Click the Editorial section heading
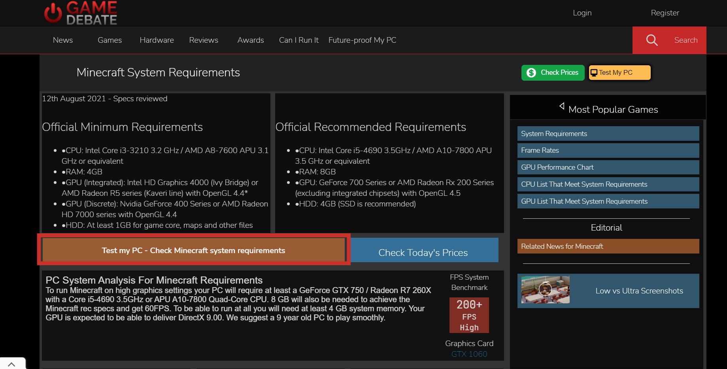The height and width of the screenshot is (369, 727). pyautogui.click(x=606, y=228)
